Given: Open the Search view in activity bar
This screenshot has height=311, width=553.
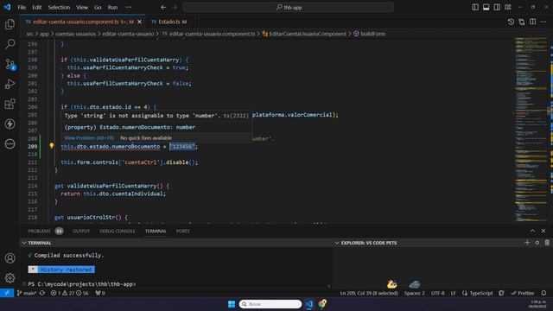Looking at the screenshot, I should (x=10, y=44).
